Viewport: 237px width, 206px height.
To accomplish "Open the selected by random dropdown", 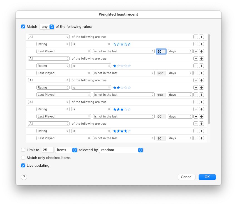I will 121,150.
